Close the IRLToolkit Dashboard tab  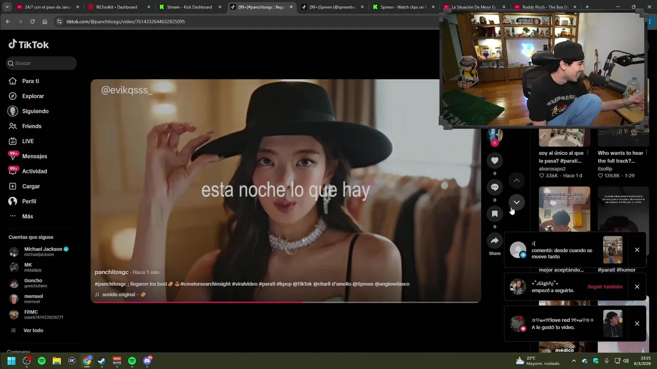click(x=149, y=7)
